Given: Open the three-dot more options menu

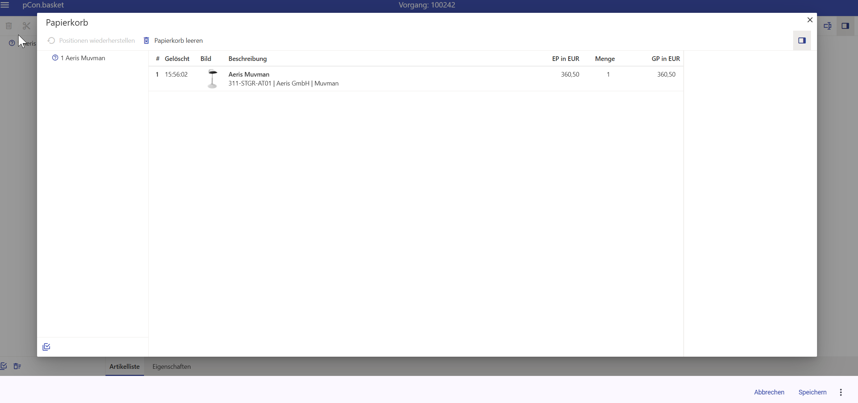Looking at the screenshot, I should tap(841, 392).
